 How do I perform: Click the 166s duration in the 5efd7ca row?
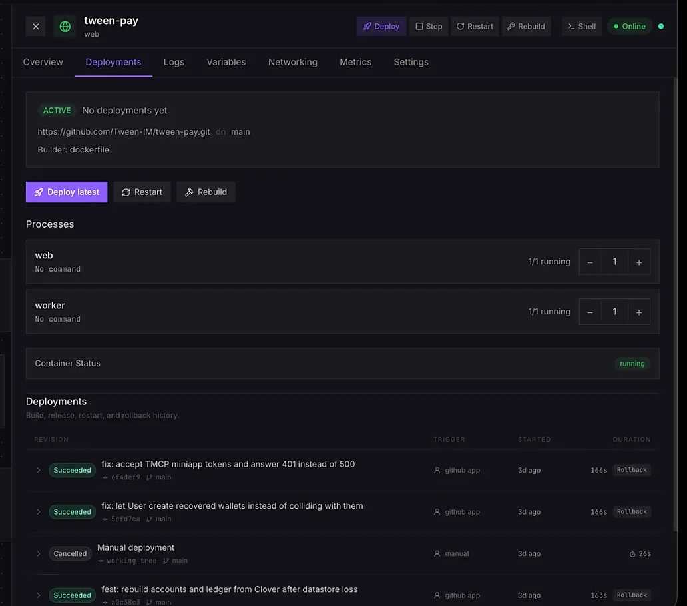pos(598,512)
